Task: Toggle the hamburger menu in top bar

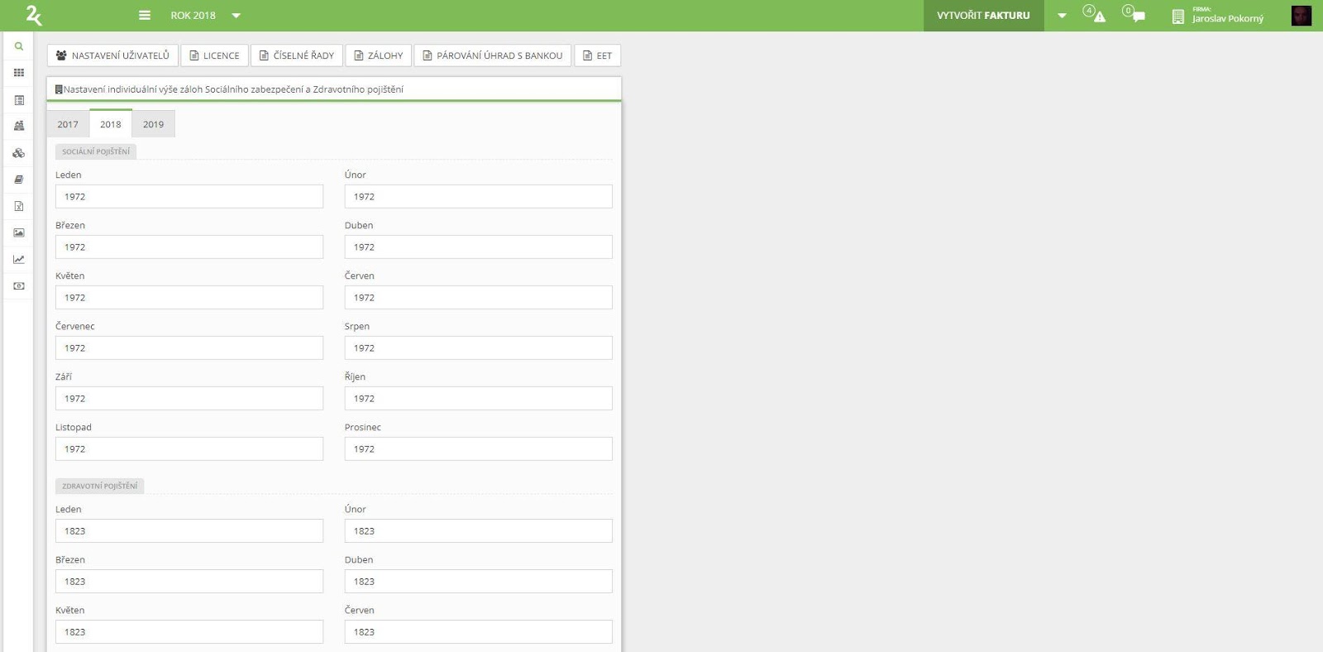Action: [x=145, y=16]
